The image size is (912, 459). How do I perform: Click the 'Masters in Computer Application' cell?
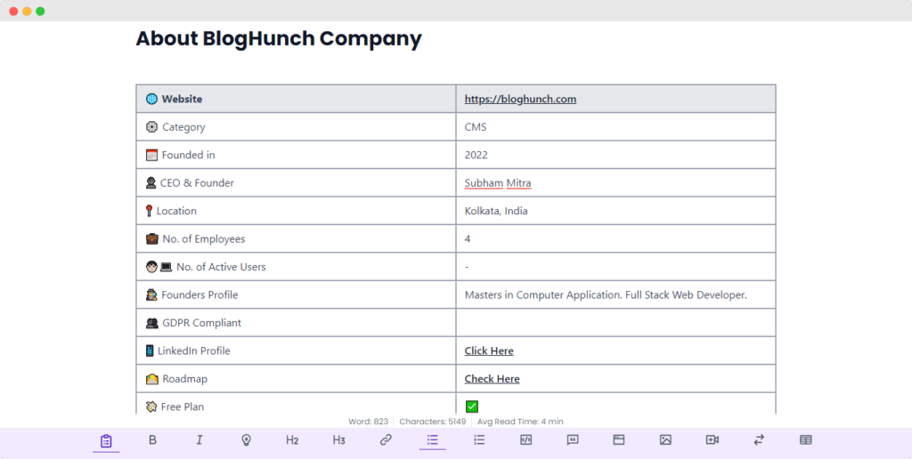tap(616, 294)
